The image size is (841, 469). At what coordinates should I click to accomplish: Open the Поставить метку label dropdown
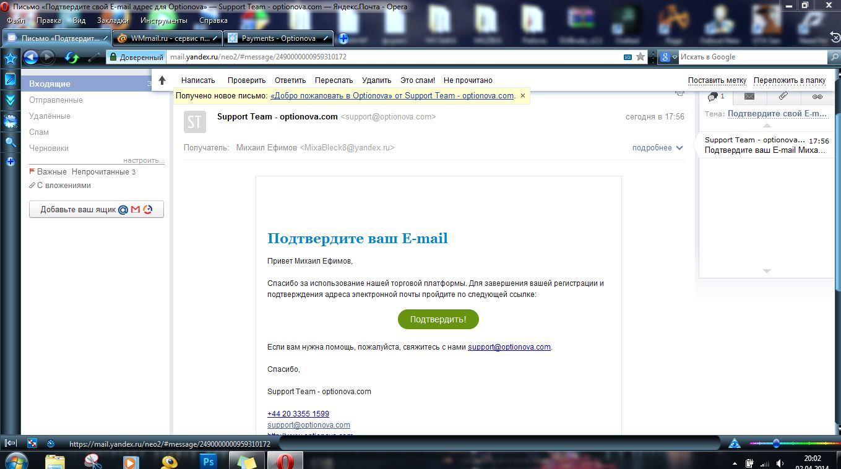[x=717, y=80]
